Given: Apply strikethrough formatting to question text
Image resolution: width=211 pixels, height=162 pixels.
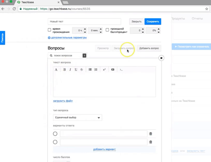Looking at the screenshot, I should (x=82, y=70).
